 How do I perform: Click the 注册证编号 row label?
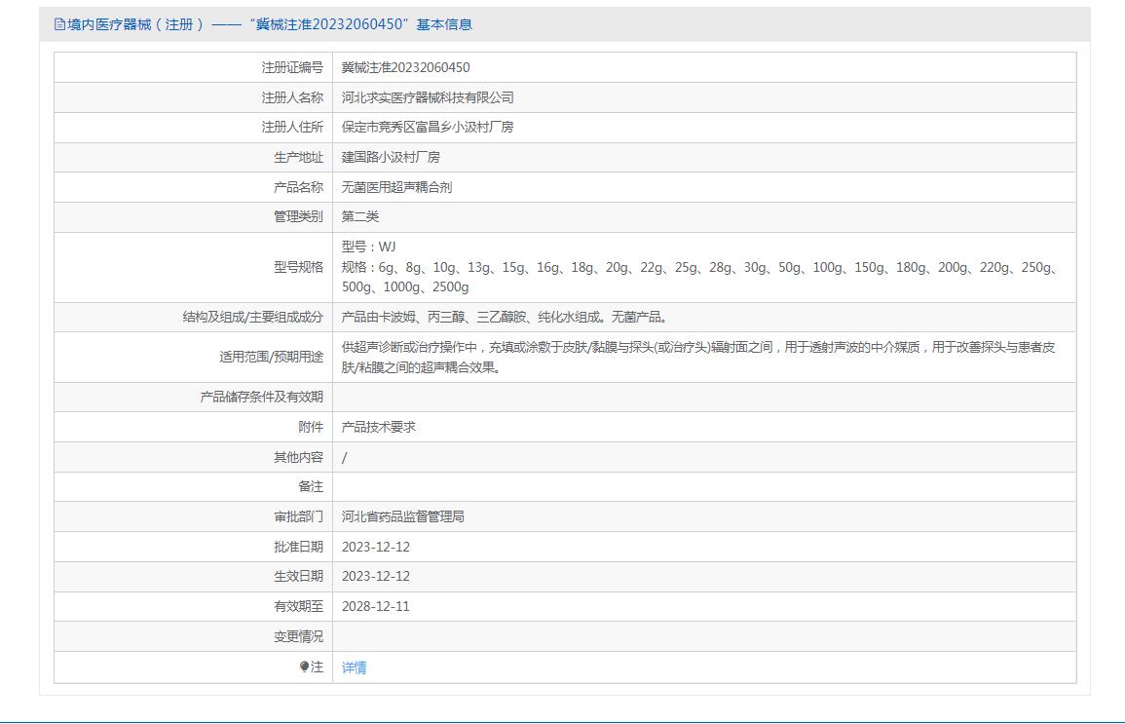(x=292, y=67)
